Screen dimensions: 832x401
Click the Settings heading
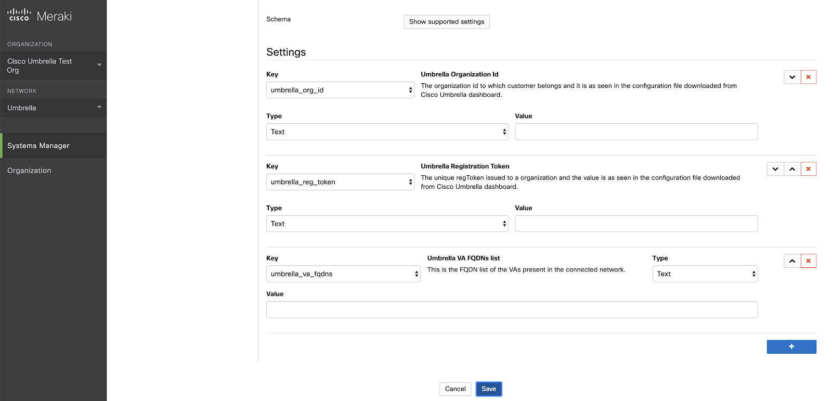pos(286,52)
